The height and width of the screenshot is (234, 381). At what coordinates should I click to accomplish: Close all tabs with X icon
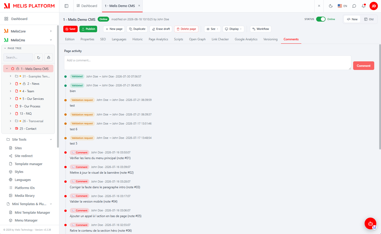click(319, 6)
